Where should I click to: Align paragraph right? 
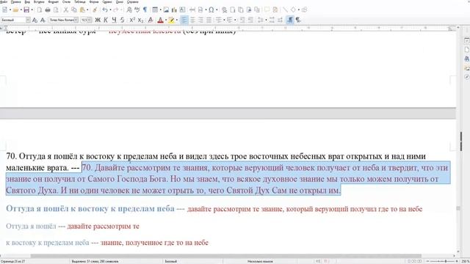200,20
